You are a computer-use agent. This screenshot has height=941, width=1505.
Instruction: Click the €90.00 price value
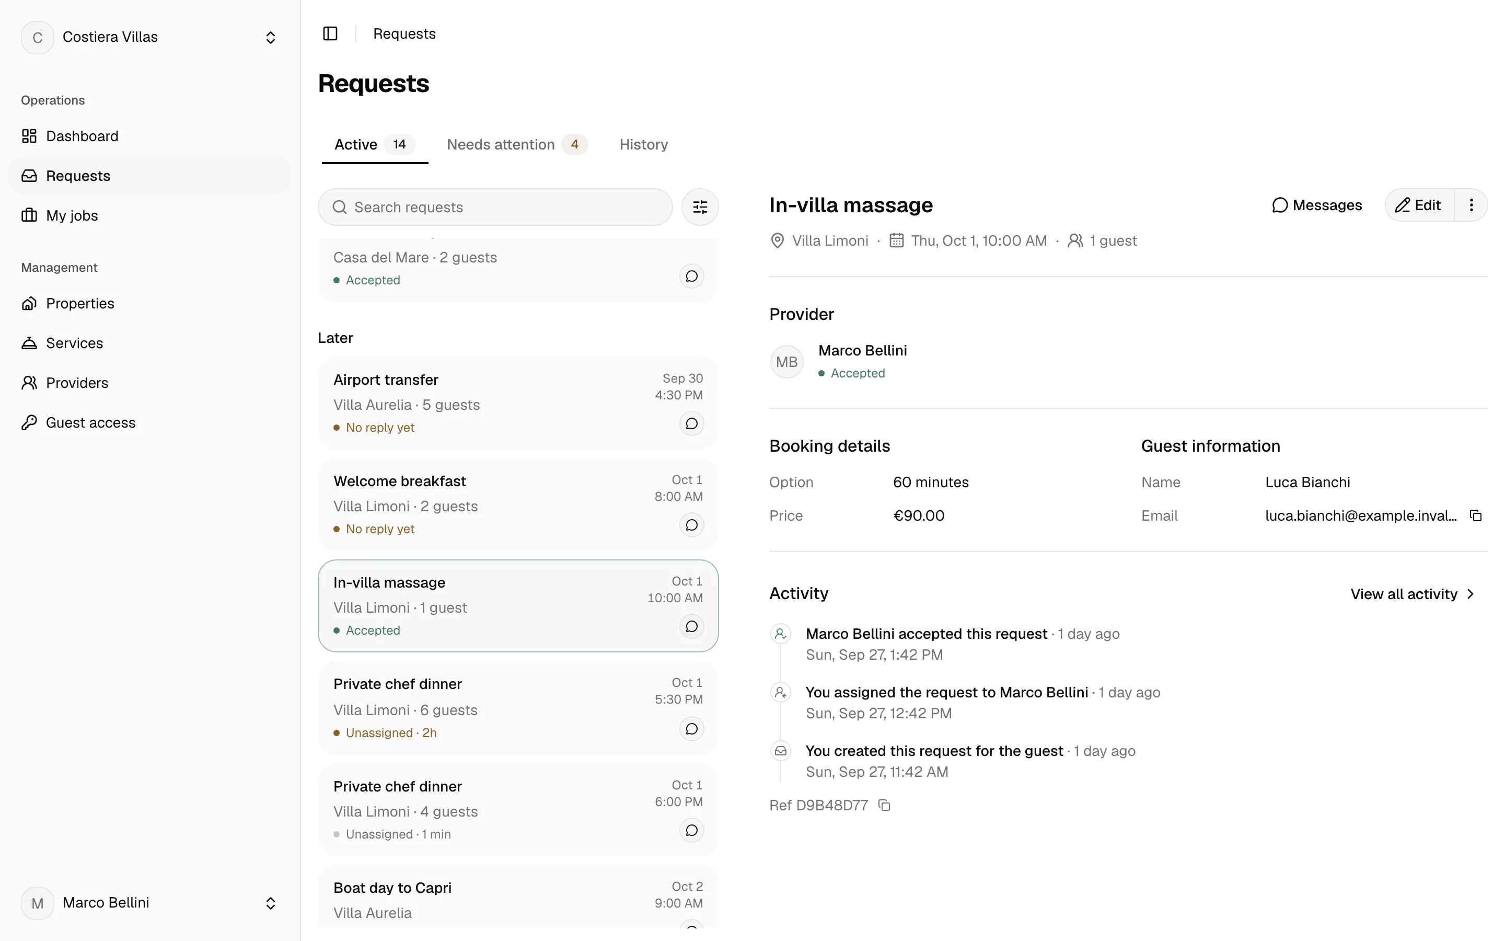click(919, 516)
